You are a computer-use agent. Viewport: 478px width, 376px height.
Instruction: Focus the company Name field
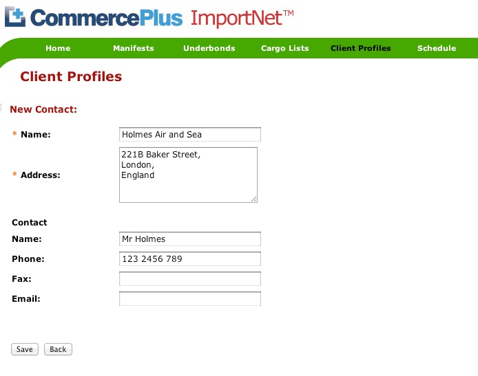[x=190, y=134]
